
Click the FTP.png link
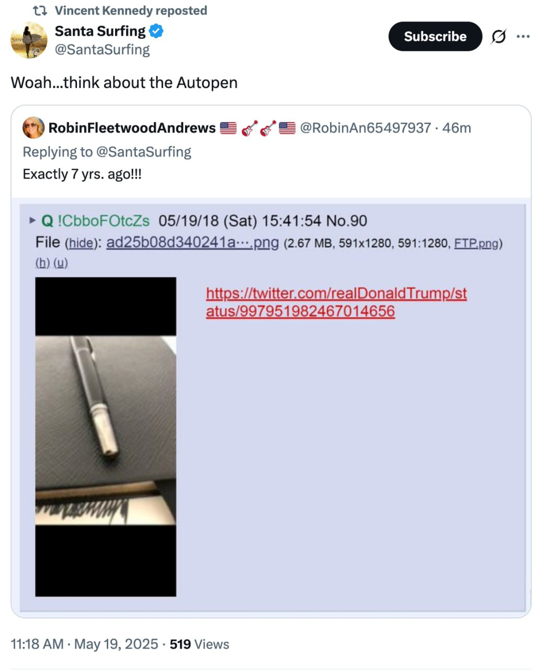(x=476, y=243)
